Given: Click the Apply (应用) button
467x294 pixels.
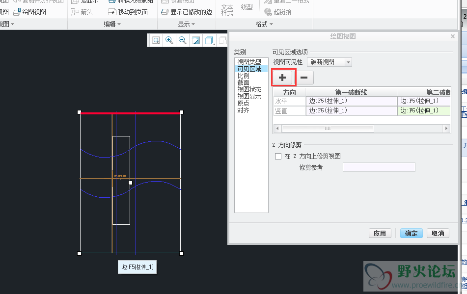Looking at the screenshot, I should [380, 233].
